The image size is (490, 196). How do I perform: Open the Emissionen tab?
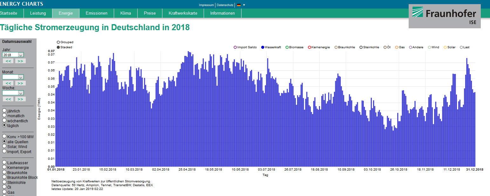pos(97,13)
